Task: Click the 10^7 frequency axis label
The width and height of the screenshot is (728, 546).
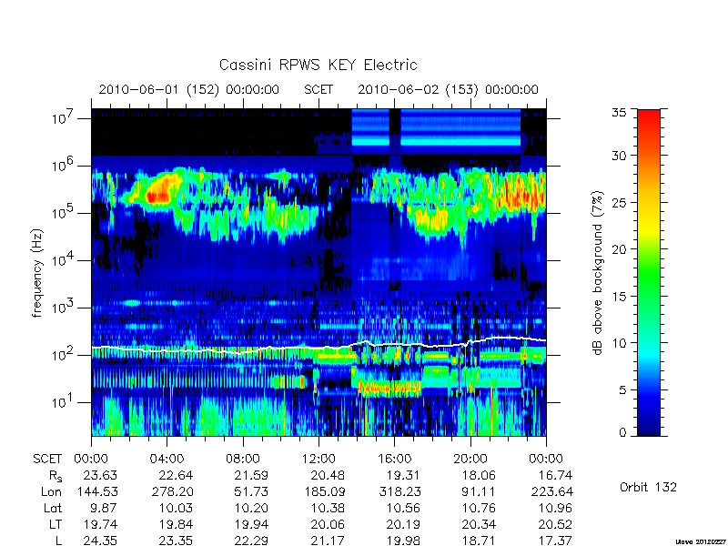Action: tap(64, 118)
